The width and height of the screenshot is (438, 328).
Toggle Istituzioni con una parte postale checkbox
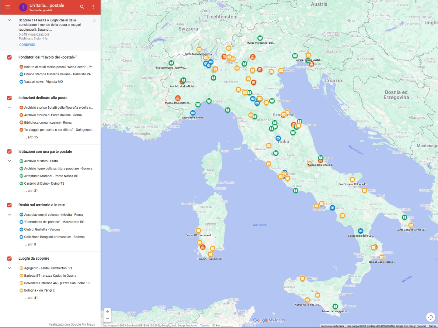point(9,152)
